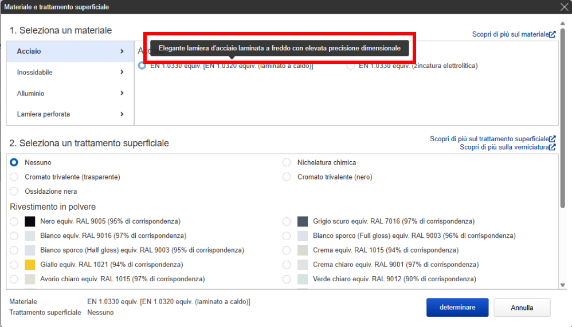Select the Acciaio material category
Image resolution: width=572 pixels, height=327 pixels.
point(70,51)
